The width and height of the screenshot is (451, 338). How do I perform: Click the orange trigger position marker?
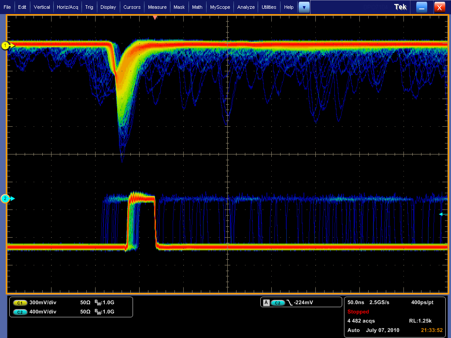155,18
